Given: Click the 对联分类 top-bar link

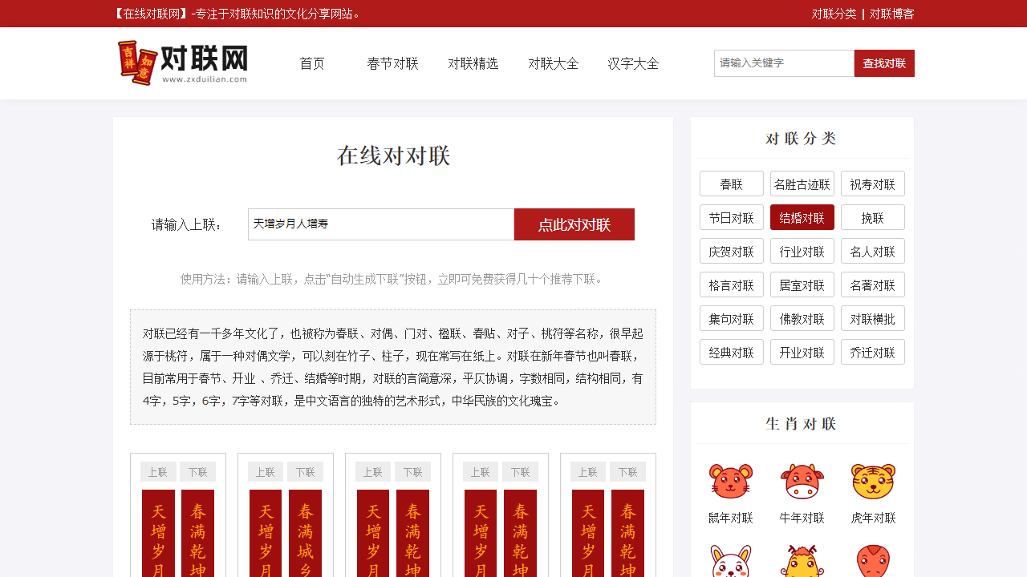Looking at the screenshot, I should [834, 14].
